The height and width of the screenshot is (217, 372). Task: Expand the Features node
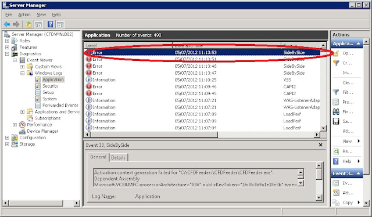[x=7, y=47]
